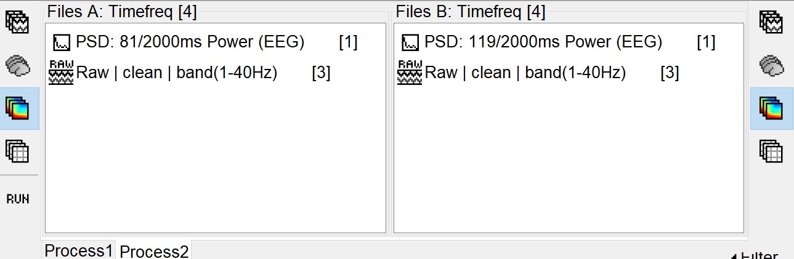Screen dimensions: 794x259
Task: Click empty area of Files A list
Action: pos(216,160)
